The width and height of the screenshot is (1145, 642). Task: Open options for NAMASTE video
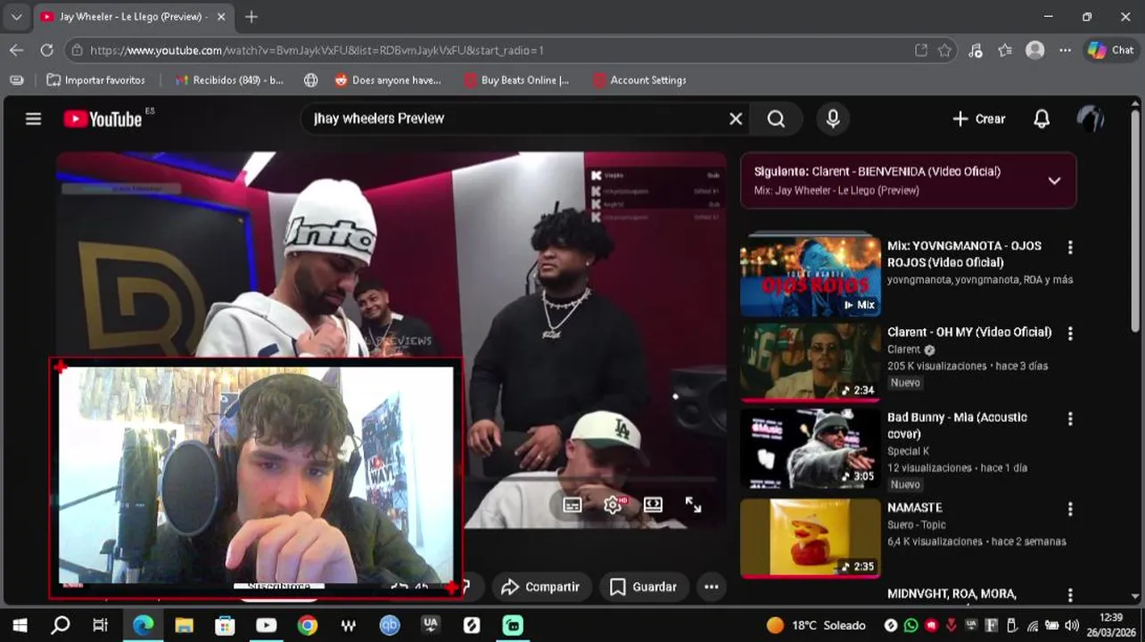[x=1070, y=509]
